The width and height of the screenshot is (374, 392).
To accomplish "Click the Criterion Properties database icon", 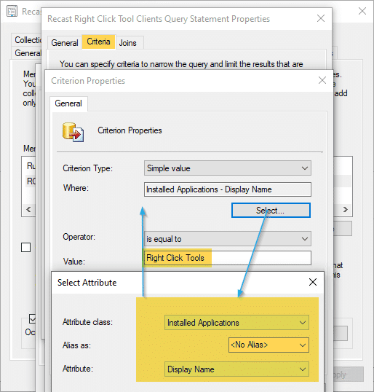I will [73, 133].
